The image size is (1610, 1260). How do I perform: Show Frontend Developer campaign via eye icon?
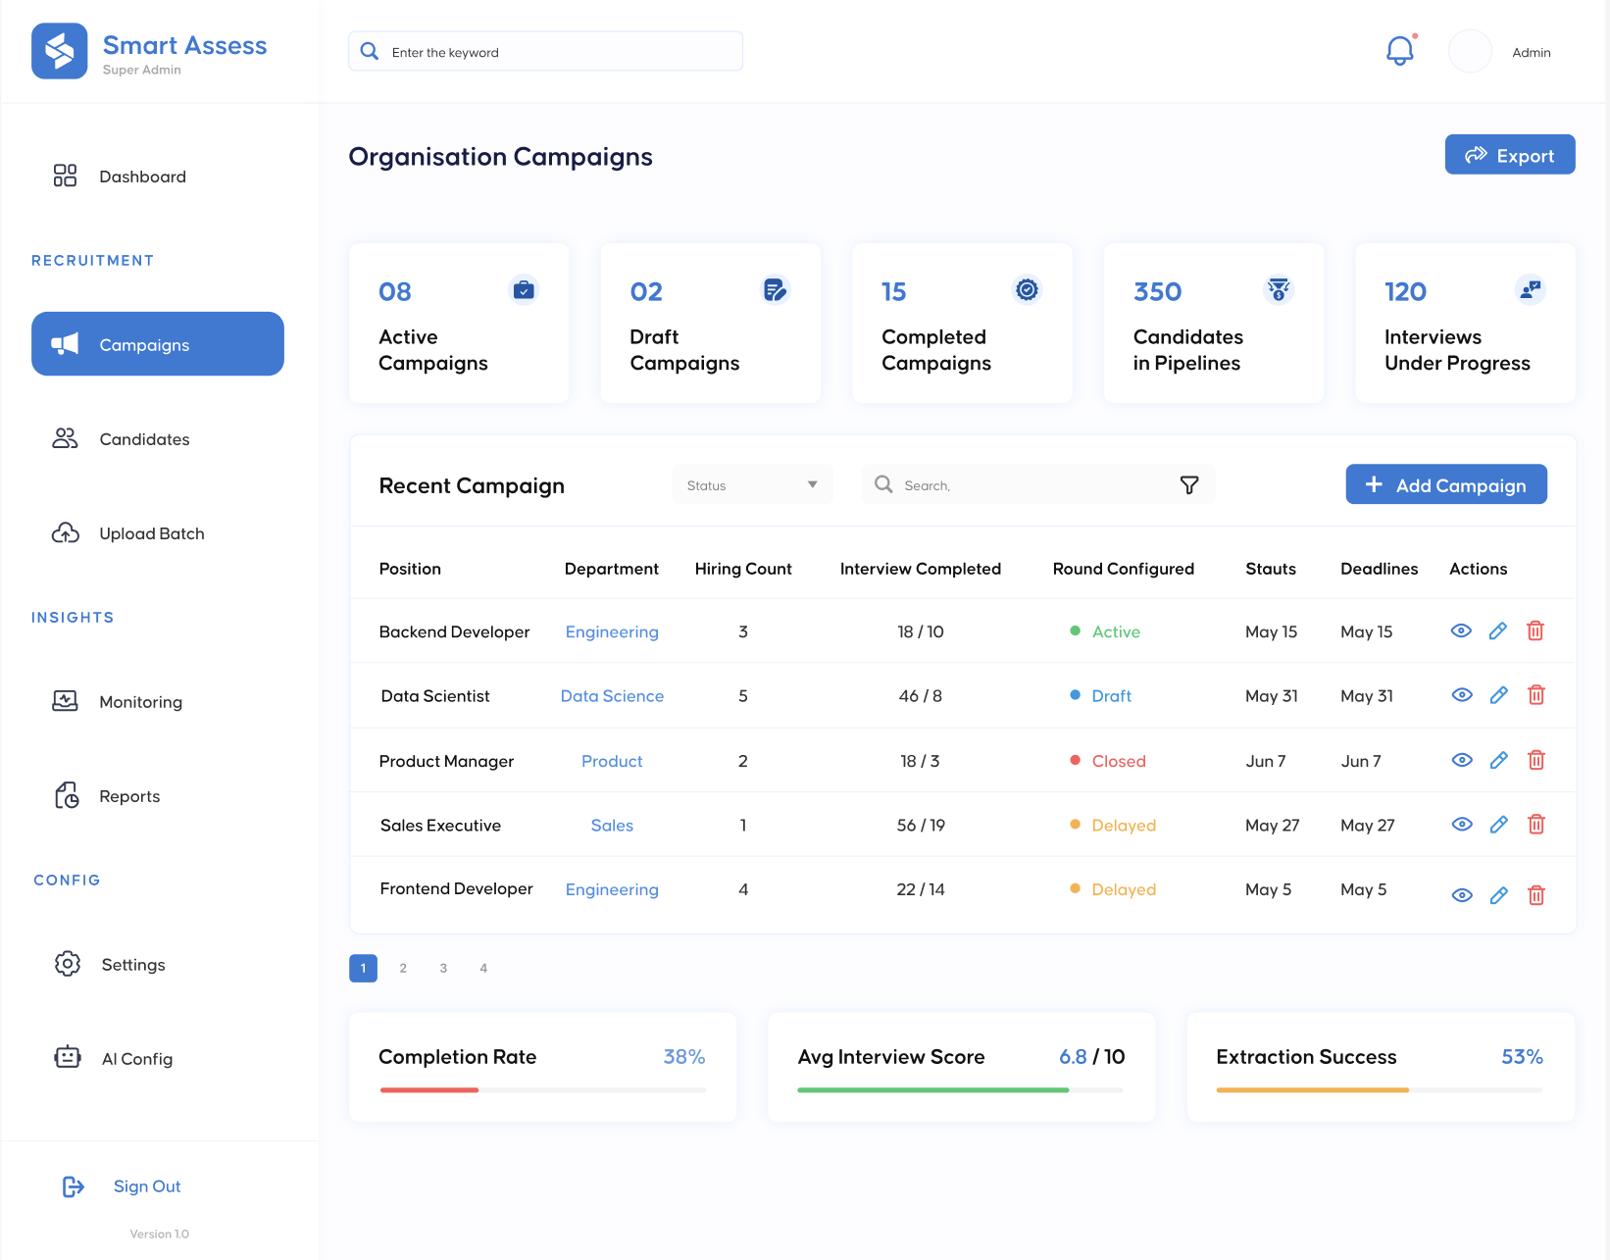(x=1461, y=895)
